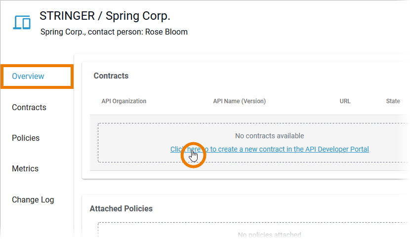Click the contact person Rose Bloom description

(x=114, y=32)
